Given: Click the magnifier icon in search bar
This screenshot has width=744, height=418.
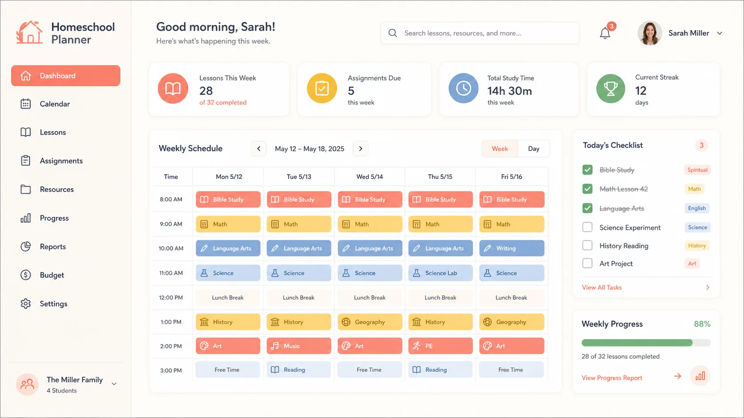Looking at the screenshot, I should (392, 33).
